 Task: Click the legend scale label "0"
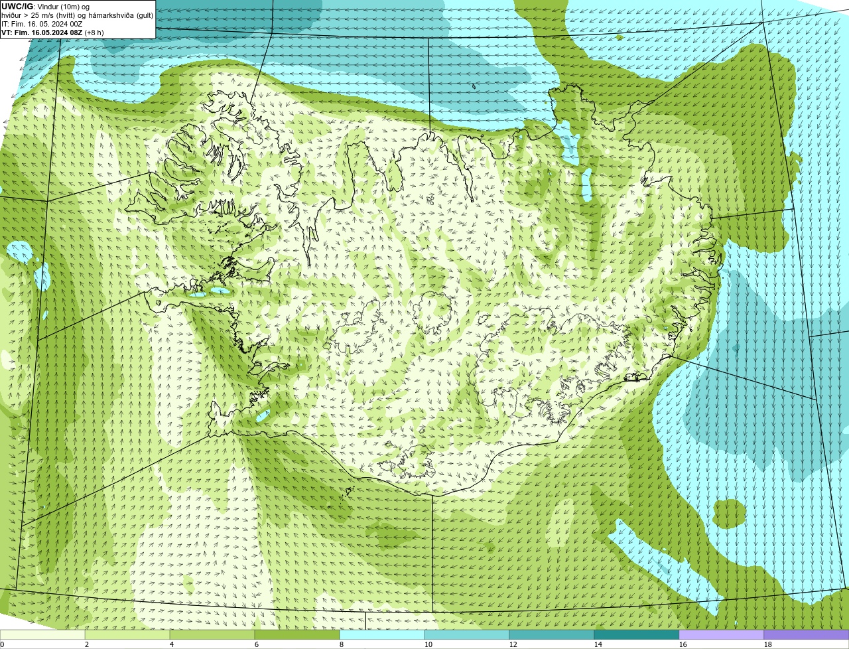3,644
